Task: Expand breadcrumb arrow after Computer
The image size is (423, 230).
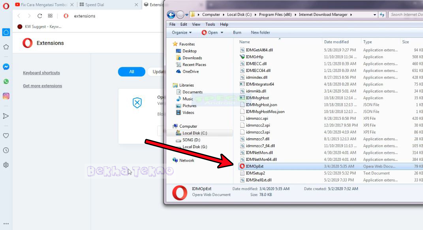Action: pos(224,15)
